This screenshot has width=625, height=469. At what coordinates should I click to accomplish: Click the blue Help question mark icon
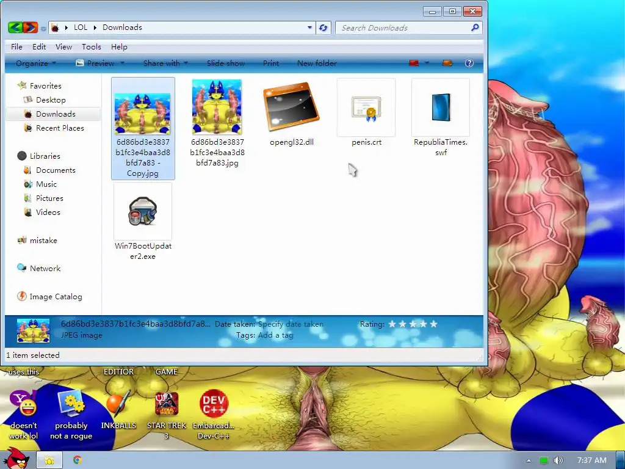pos(469,63)
